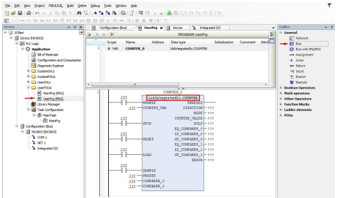This screenshot has height=198, width=337.
Task: Open Bill of Materials tree item
Action: coord(47,54)
